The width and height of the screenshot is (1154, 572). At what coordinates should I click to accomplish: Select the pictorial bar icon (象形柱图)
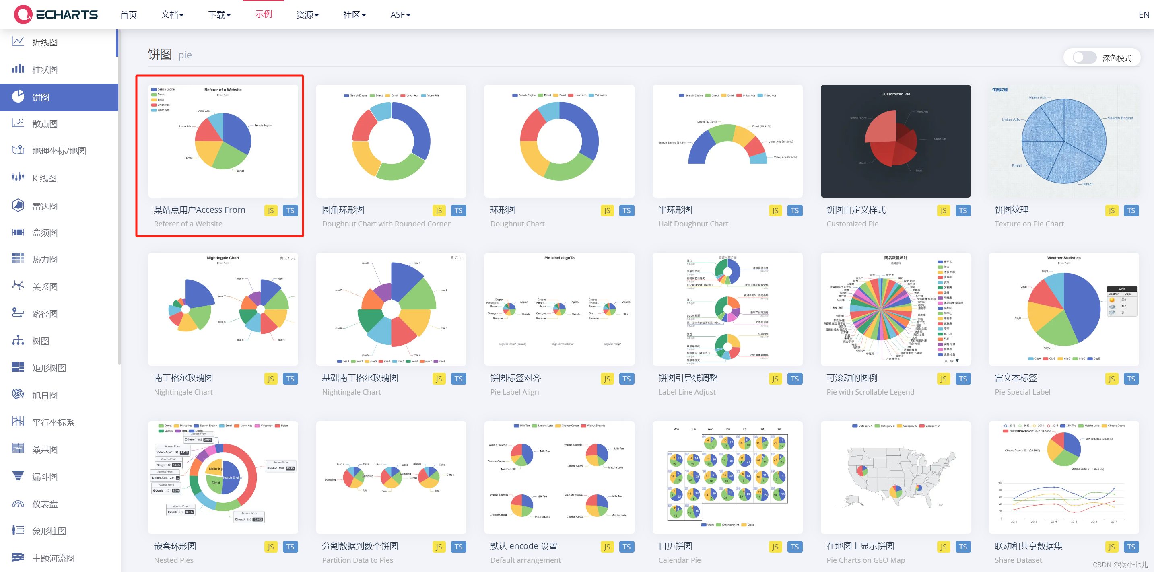click(x=18, y=530)
